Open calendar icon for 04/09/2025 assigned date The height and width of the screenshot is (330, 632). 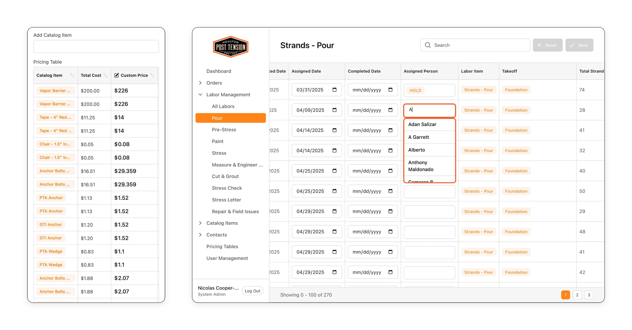pyautogui.click(x=335, y=110)
